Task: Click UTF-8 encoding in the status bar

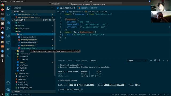Action: click(131, 94)
